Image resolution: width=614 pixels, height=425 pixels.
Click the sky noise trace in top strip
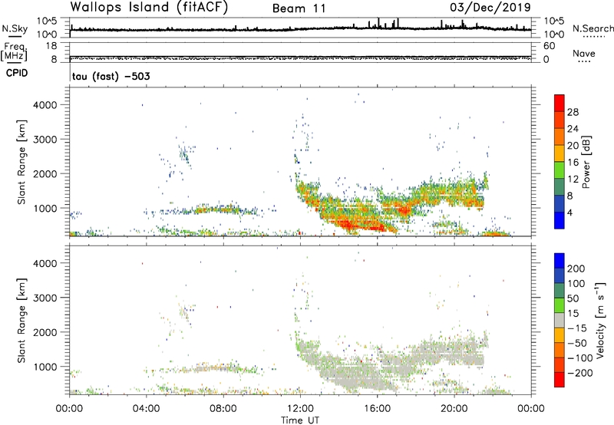[x=300, y=29]
